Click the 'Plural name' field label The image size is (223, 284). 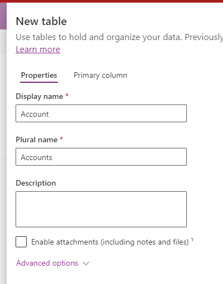click(37, 139)
